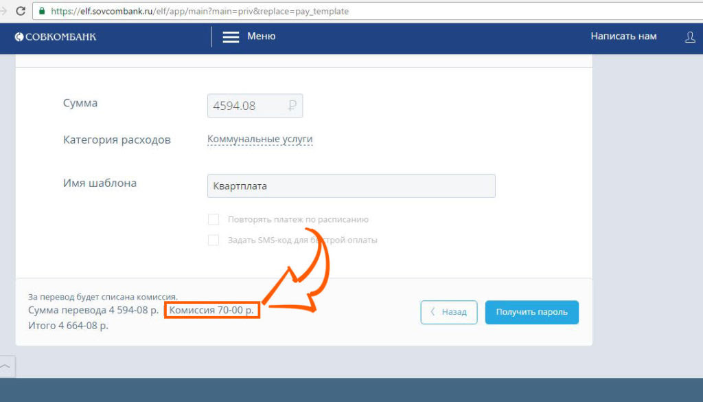The height and width of the screenshot is (402, 703).
Task: Open Коммунальные услуги category selector
Action: (x=260, y=139)
